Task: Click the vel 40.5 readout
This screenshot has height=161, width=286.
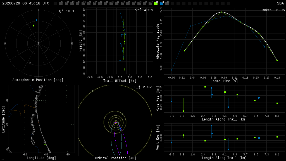Action: [x=144, y=10]
